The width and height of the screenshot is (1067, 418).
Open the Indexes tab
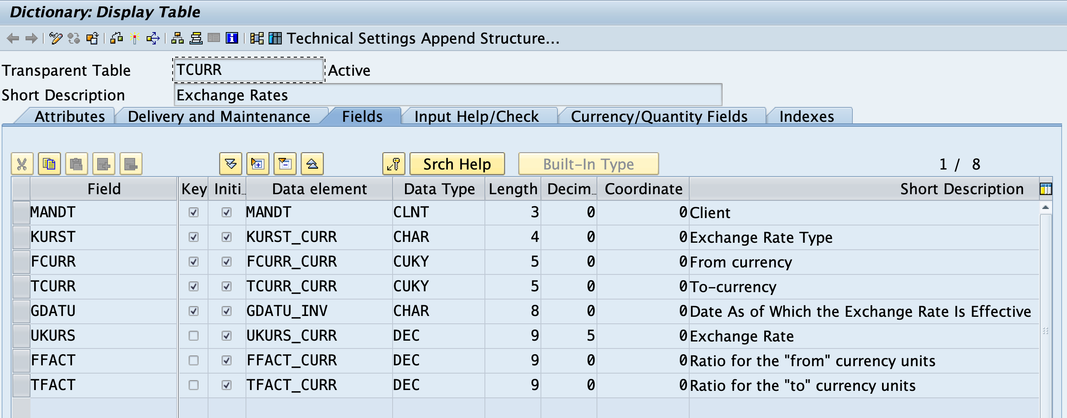click(807, 116)
